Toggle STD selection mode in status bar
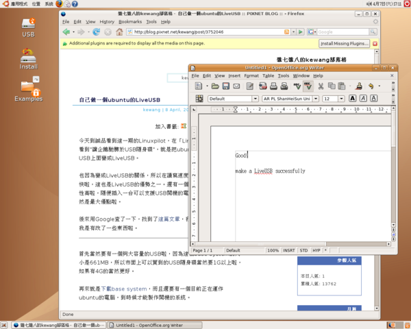411x329 pixels. click(x=303, y=251)
